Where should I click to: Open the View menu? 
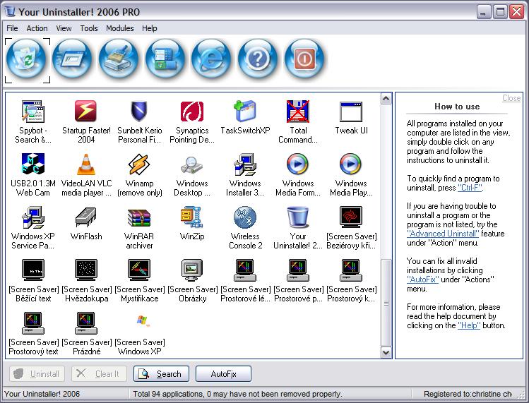pyautogui.click(x=64, y=28)
